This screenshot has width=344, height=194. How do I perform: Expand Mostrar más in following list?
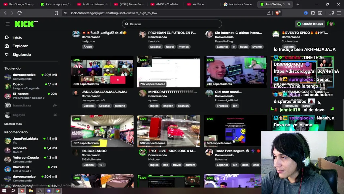click(x=13, y=124)
